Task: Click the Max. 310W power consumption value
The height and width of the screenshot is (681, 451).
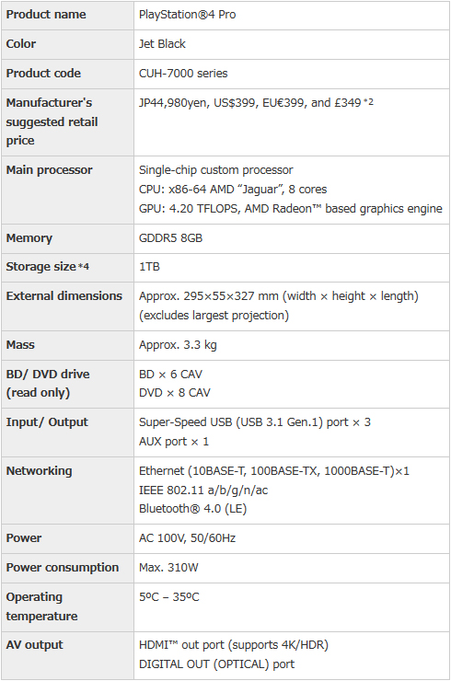Action: (x=168, y=568)
